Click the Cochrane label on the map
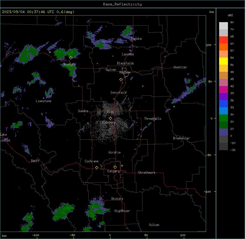 pyautogui.click(x=92, y=161)
